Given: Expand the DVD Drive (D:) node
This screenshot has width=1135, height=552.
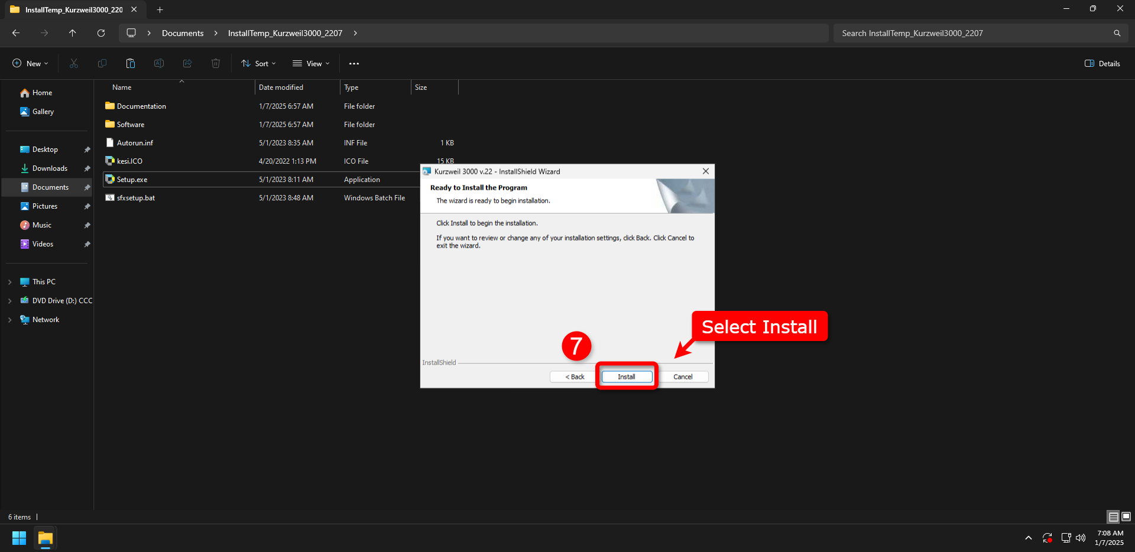Looking at the screenshot, I should (9, 301).
